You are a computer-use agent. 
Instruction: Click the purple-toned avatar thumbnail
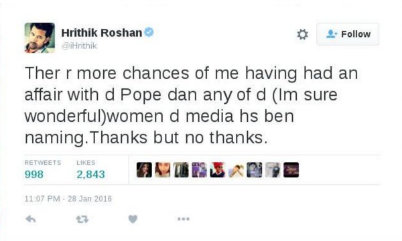(x=199, y=170)
